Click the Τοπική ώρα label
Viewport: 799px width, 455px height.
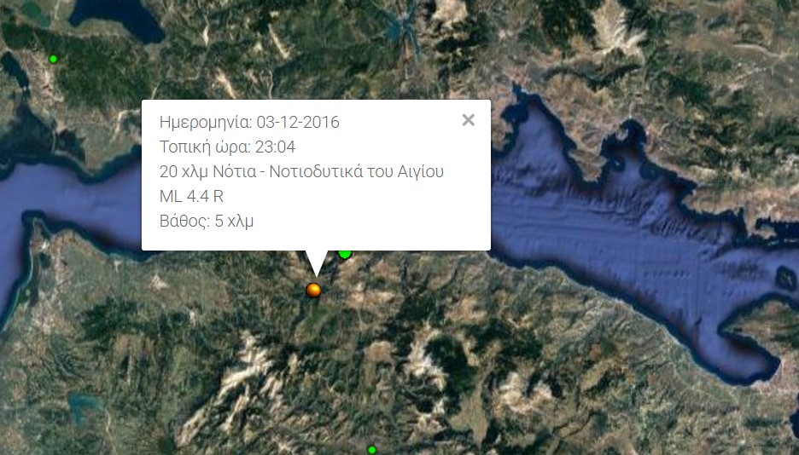click(x=205, y=147)
